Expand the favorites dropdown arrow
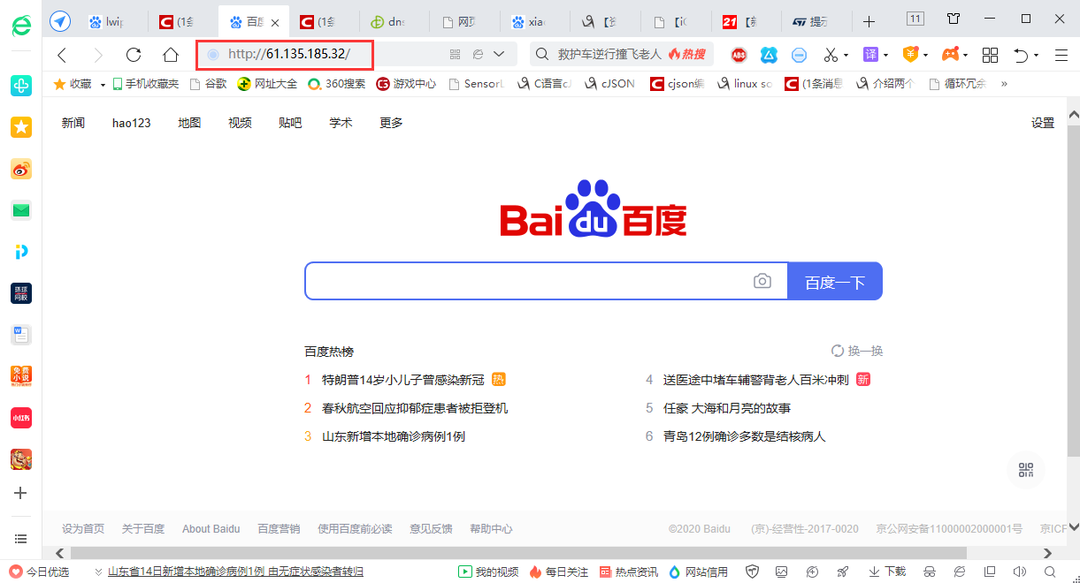Image resolution: width=1080 pixels, height=583 pixels. [103, 85]
